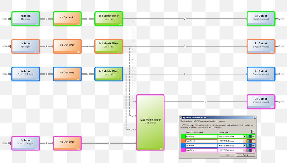Change the HyperNode2 color via palette button
Image resolution: width=287 pixels, height=163 pixels.
click(249, 141)
